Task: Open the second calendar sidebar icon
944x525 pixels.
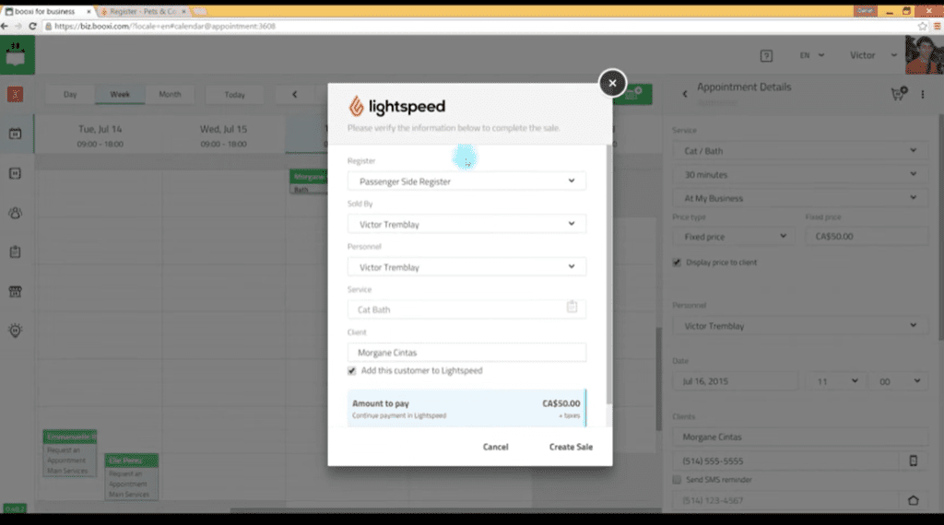Action: coord(15,173)
